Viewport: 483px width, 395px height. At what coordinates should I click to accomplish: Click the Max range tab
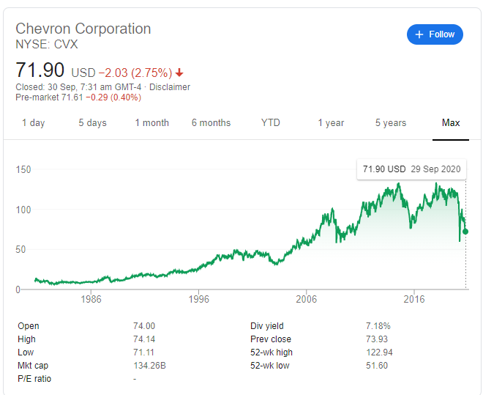pyautogui.click(x=451, y=122)
